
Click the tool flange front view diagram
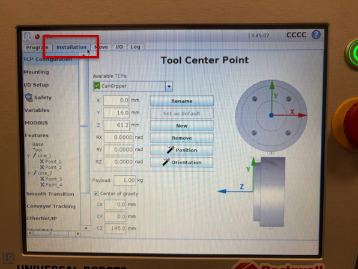pos(271,116)
